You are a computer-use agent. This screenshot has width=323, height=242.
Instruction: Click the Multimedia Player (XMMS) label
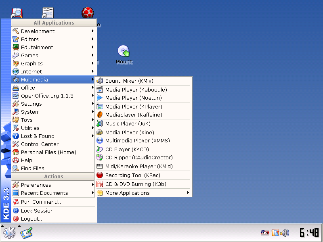pyautogui.click(x=138, y=140)
